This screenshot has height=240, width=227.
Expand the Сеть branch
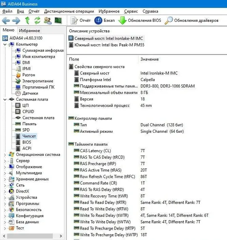5,185
